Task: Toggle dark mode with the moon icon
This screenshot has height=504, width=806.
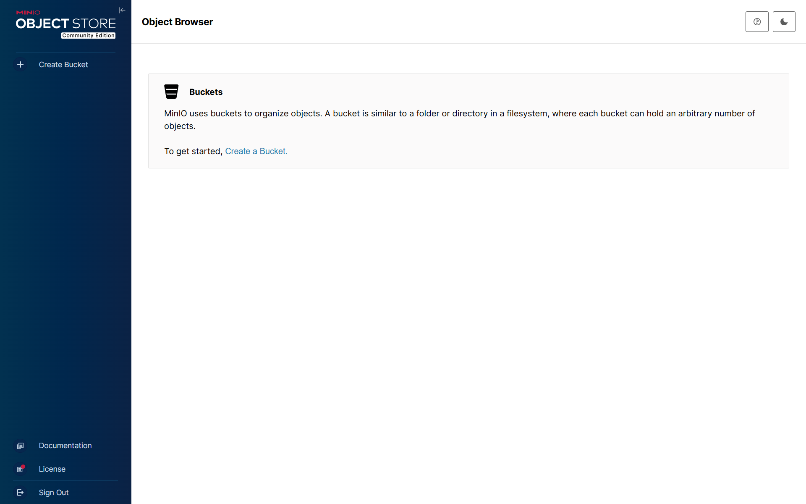Action: [x=784, y=22]
